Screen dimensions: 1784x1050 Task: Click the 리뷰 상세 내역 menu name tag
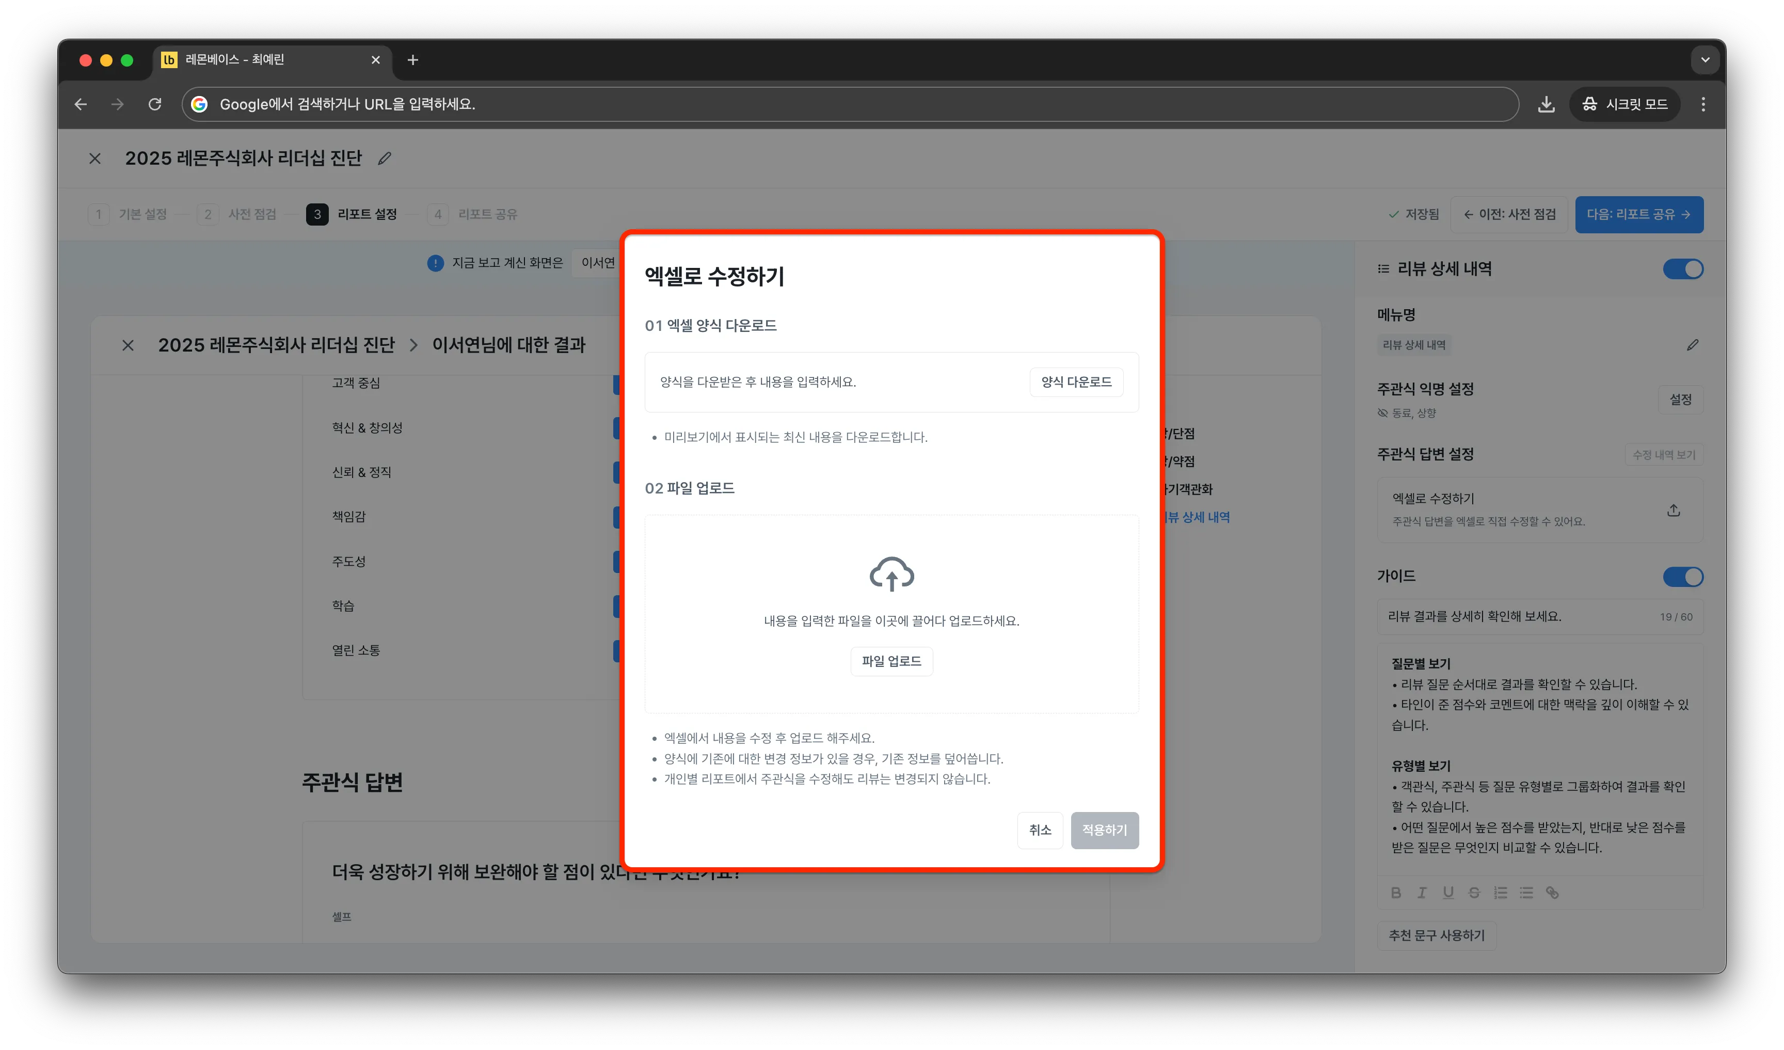pyautogui.click(x=1414, y=345)
